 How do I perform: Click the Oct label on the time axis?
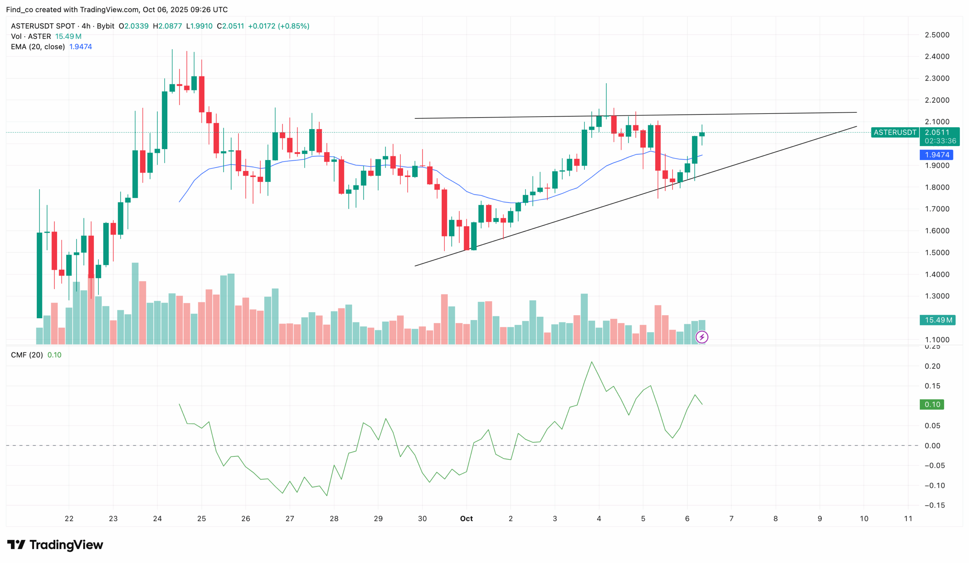(466, 518)
